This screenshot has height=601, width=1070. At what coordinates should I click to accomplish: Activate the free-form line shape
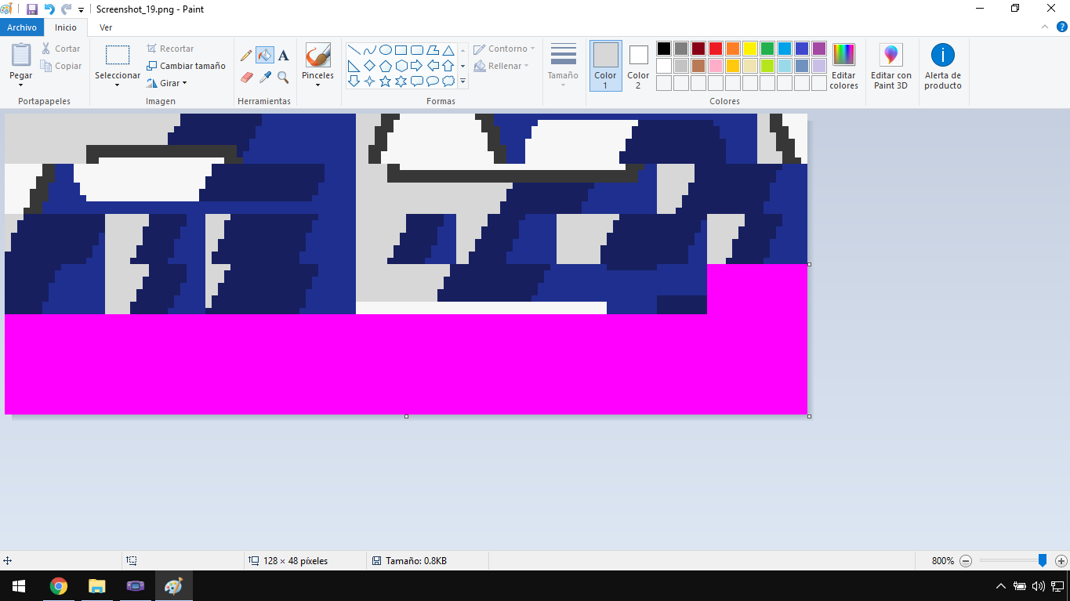368,49
